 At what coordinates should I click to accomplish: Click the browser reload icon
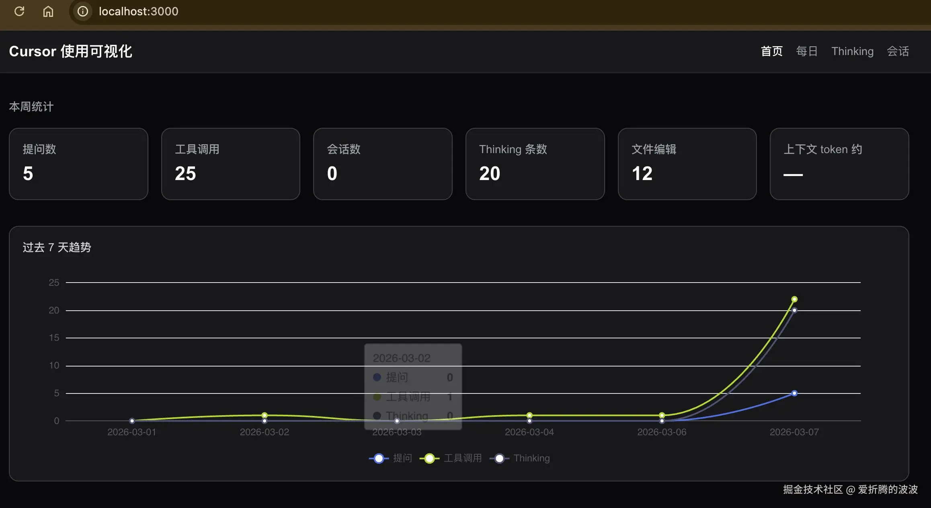tap(19, 11)
